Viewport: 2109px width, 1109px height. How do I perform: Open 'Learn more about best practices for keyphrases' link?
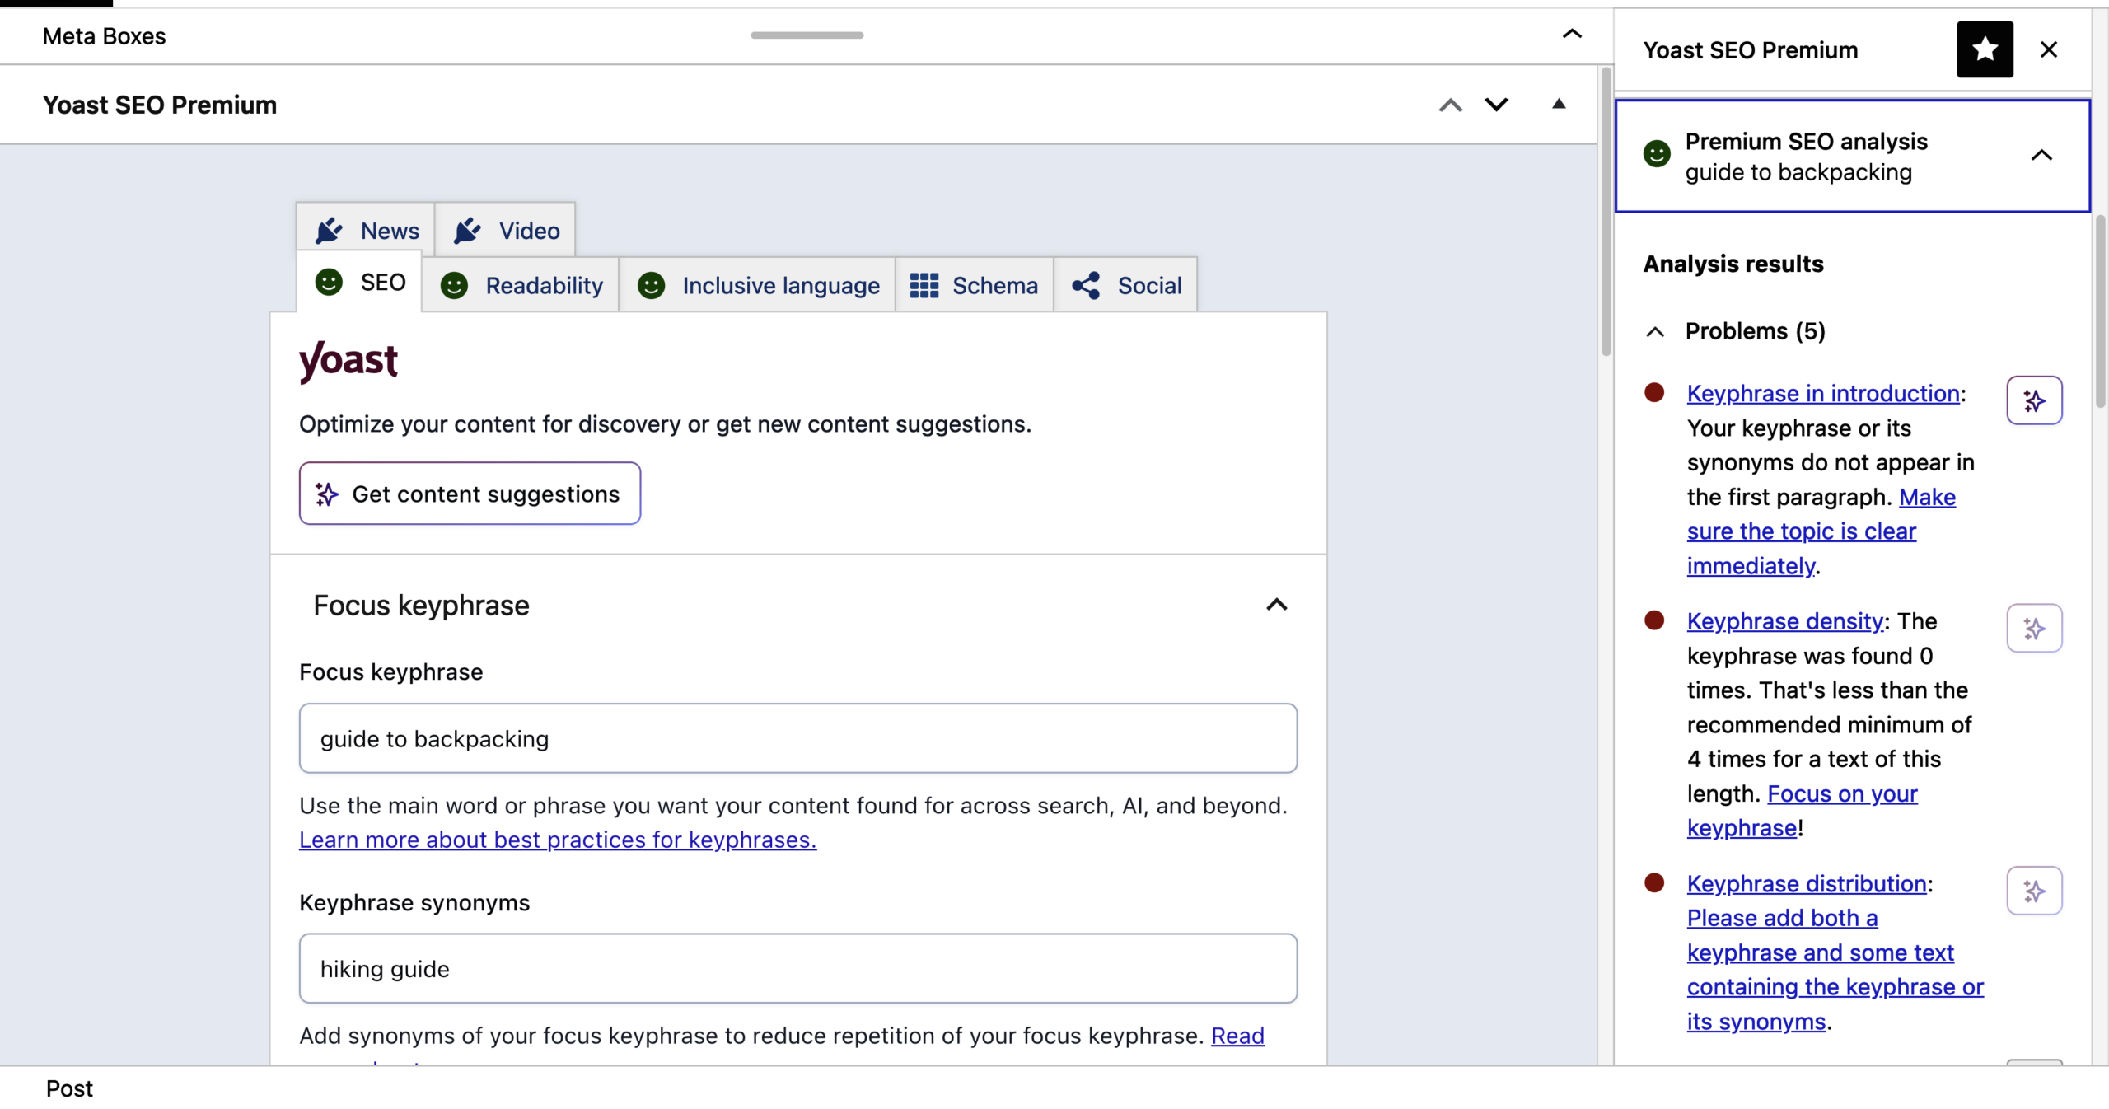pyautogui.click(x=558, y=840)
